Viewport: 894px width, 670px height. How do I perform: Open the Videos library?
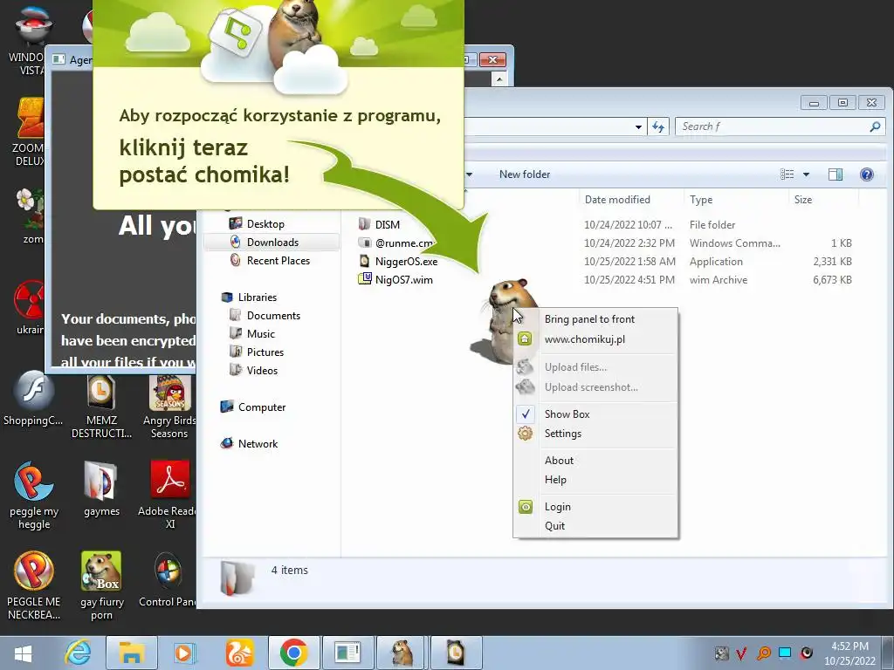(x=262, y=370)
